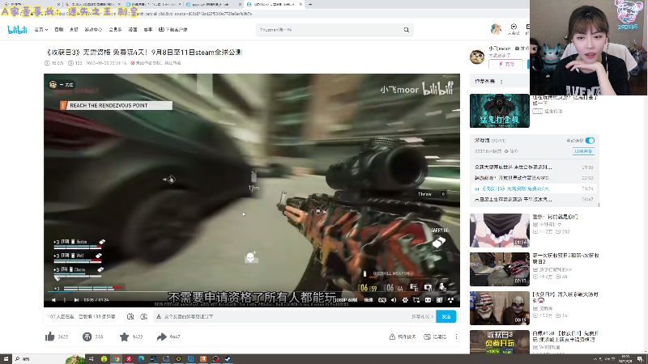Open the 猛鬼打金服 ad thumbnail
This screenshot has height=364, width=648.
point(499,111)
